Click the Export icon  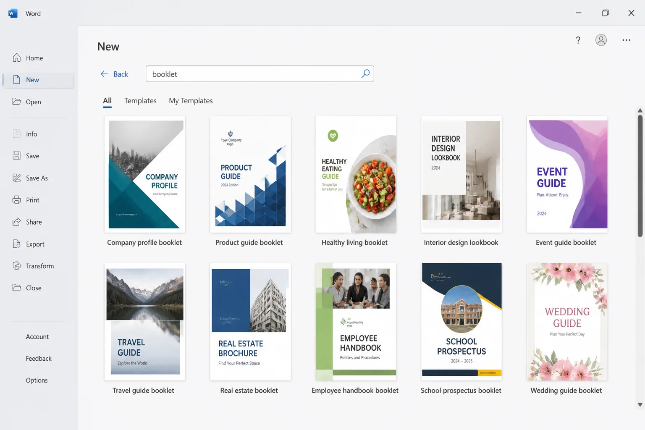[x=17, y=244]
